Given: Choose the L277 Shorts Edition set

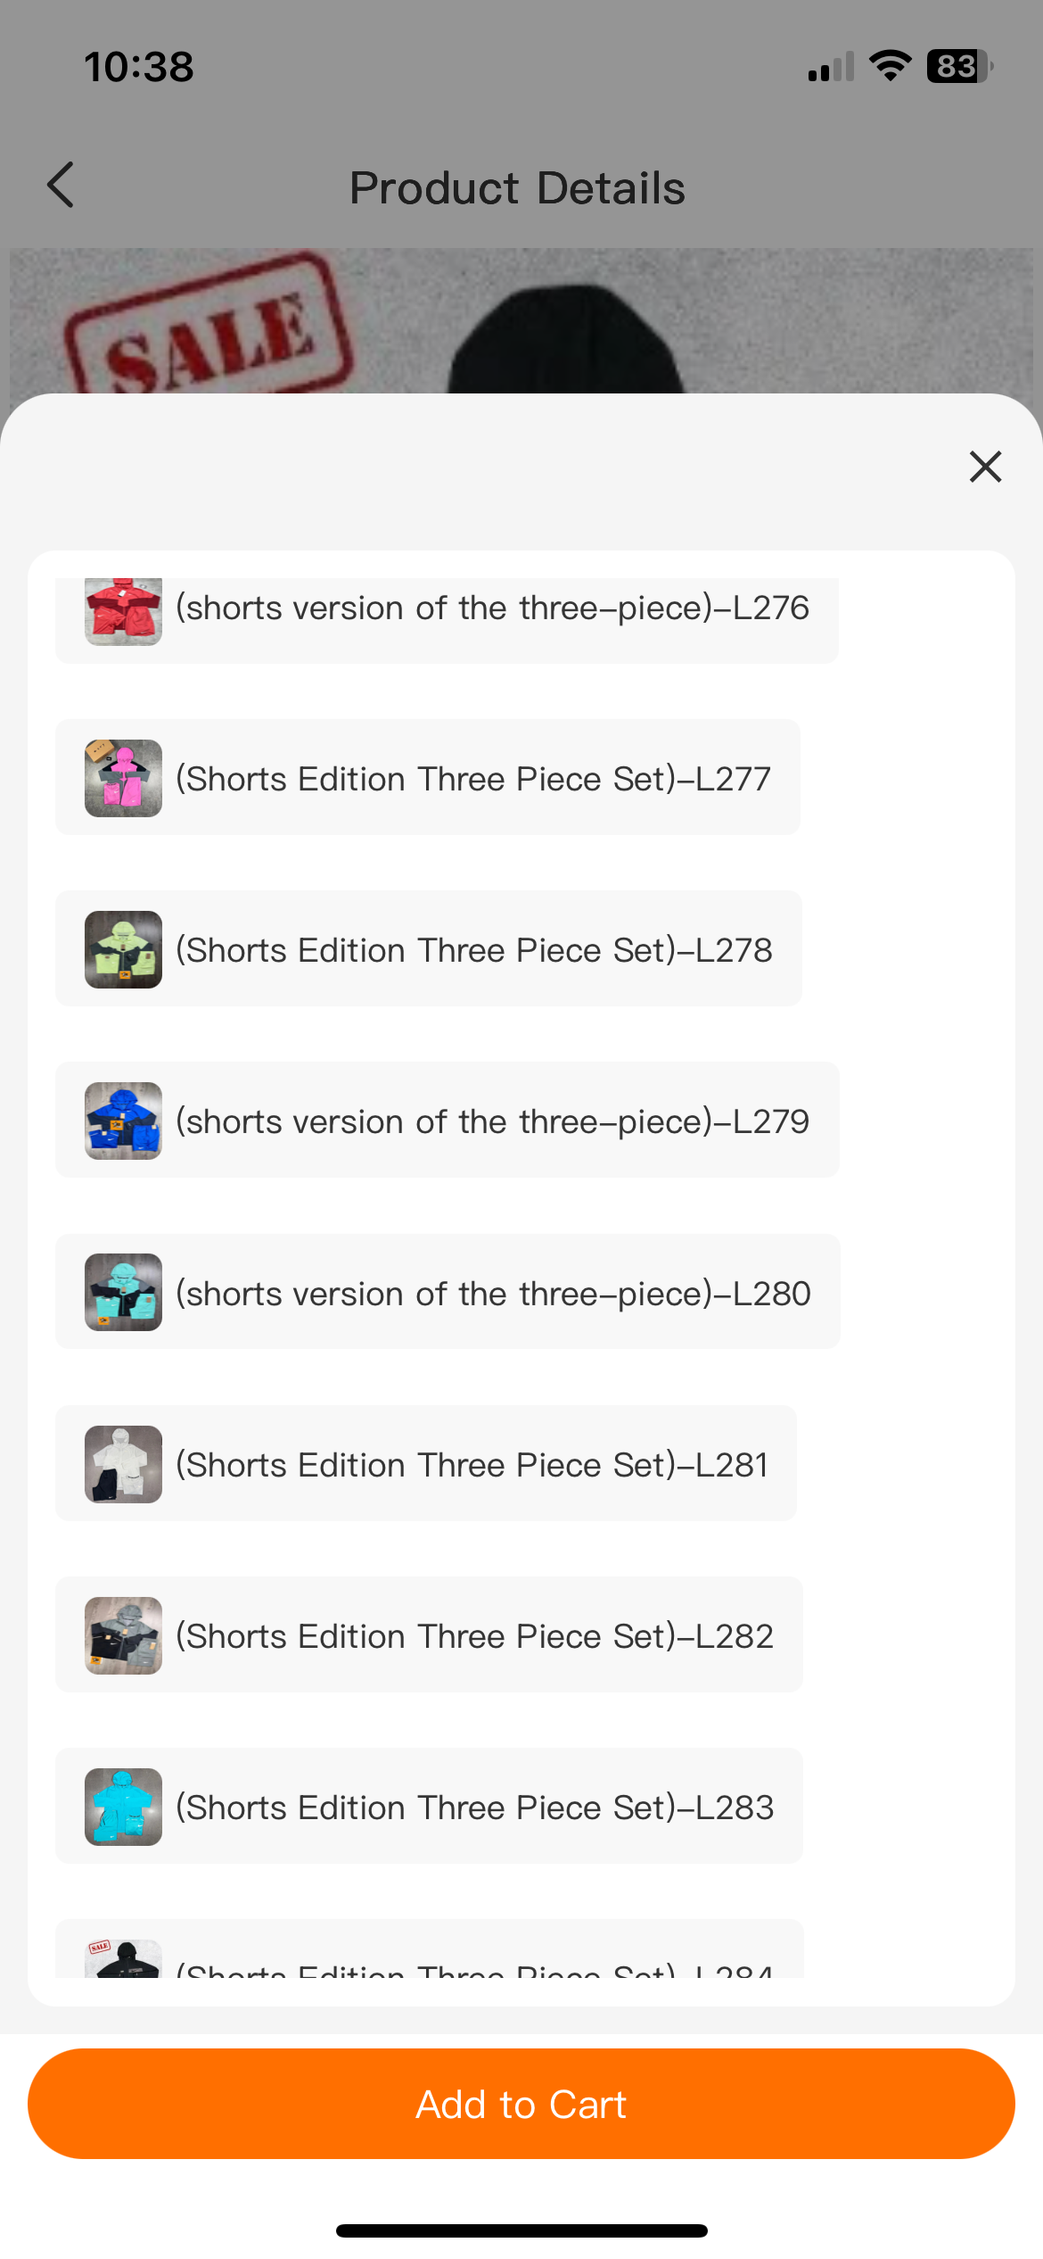Looking at the screenshot, I should coord(472,778).
